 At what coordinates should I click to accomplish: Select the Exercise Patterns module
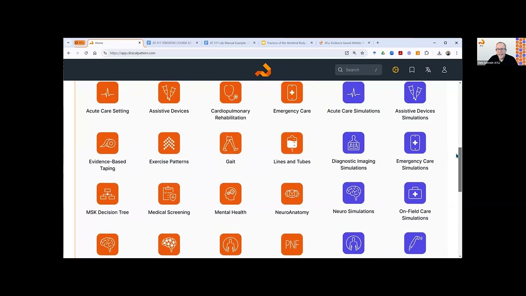point(169,143)
